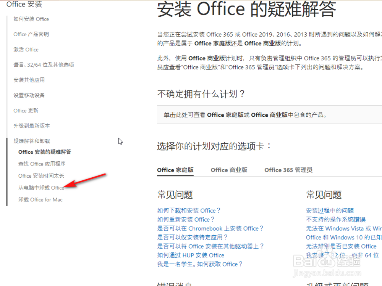Select 'Office 更新' sidebar item
The height and width of the screenshot is (286, 382).
click(x=26, y=111)
